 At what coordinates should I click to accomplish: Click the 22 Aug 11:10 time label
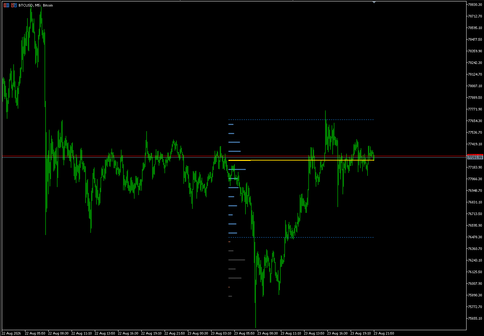click(x=81, y=333)
